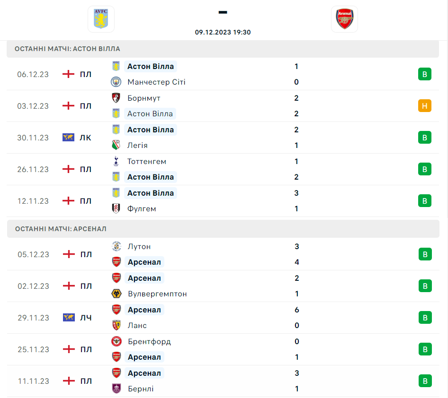Click the orange draw badge for the Bournemouth match
Viewport: 448px width, 398px height.
(x=424, y=106)
